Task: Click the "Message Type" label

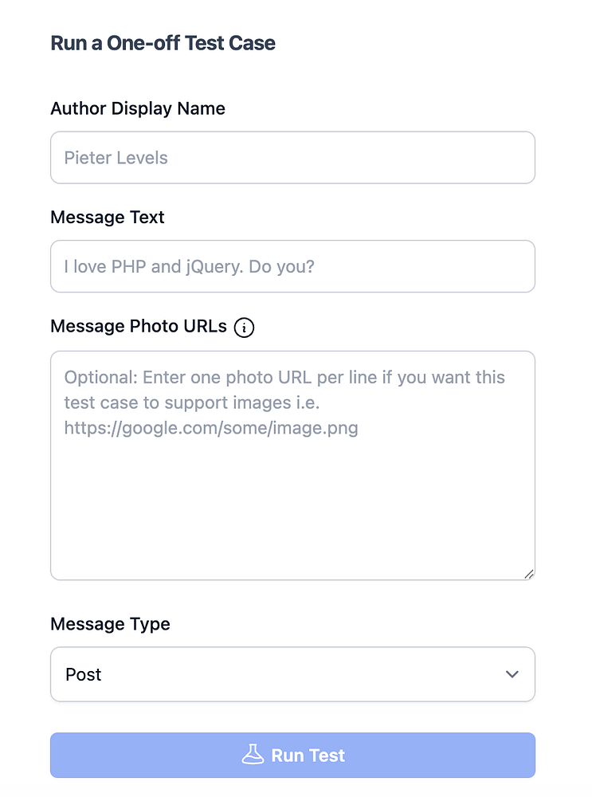Action: point(110,624)
